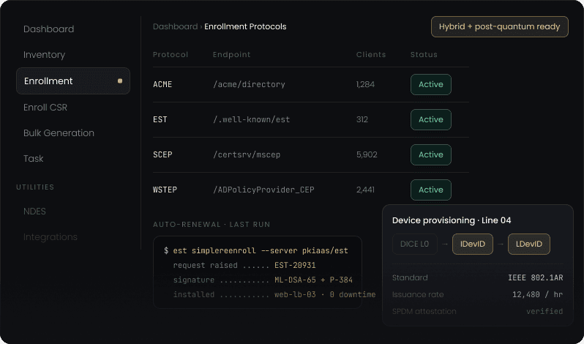Click the IDevID step chip

(x=473, y=244)
